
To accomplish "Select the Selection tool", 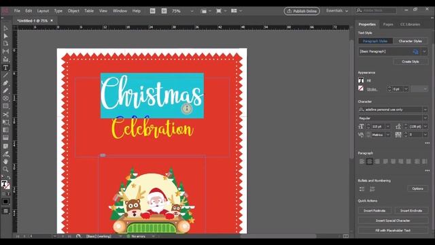I will 5,29.
